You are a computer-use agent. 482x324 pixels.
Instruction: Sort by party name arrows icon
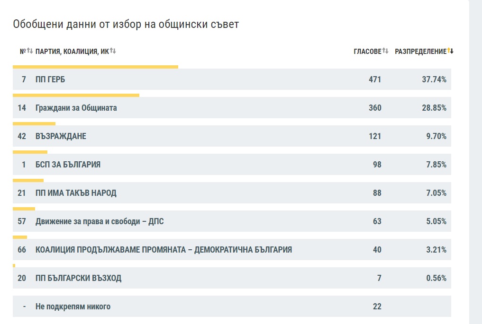(x=113, y=51)
